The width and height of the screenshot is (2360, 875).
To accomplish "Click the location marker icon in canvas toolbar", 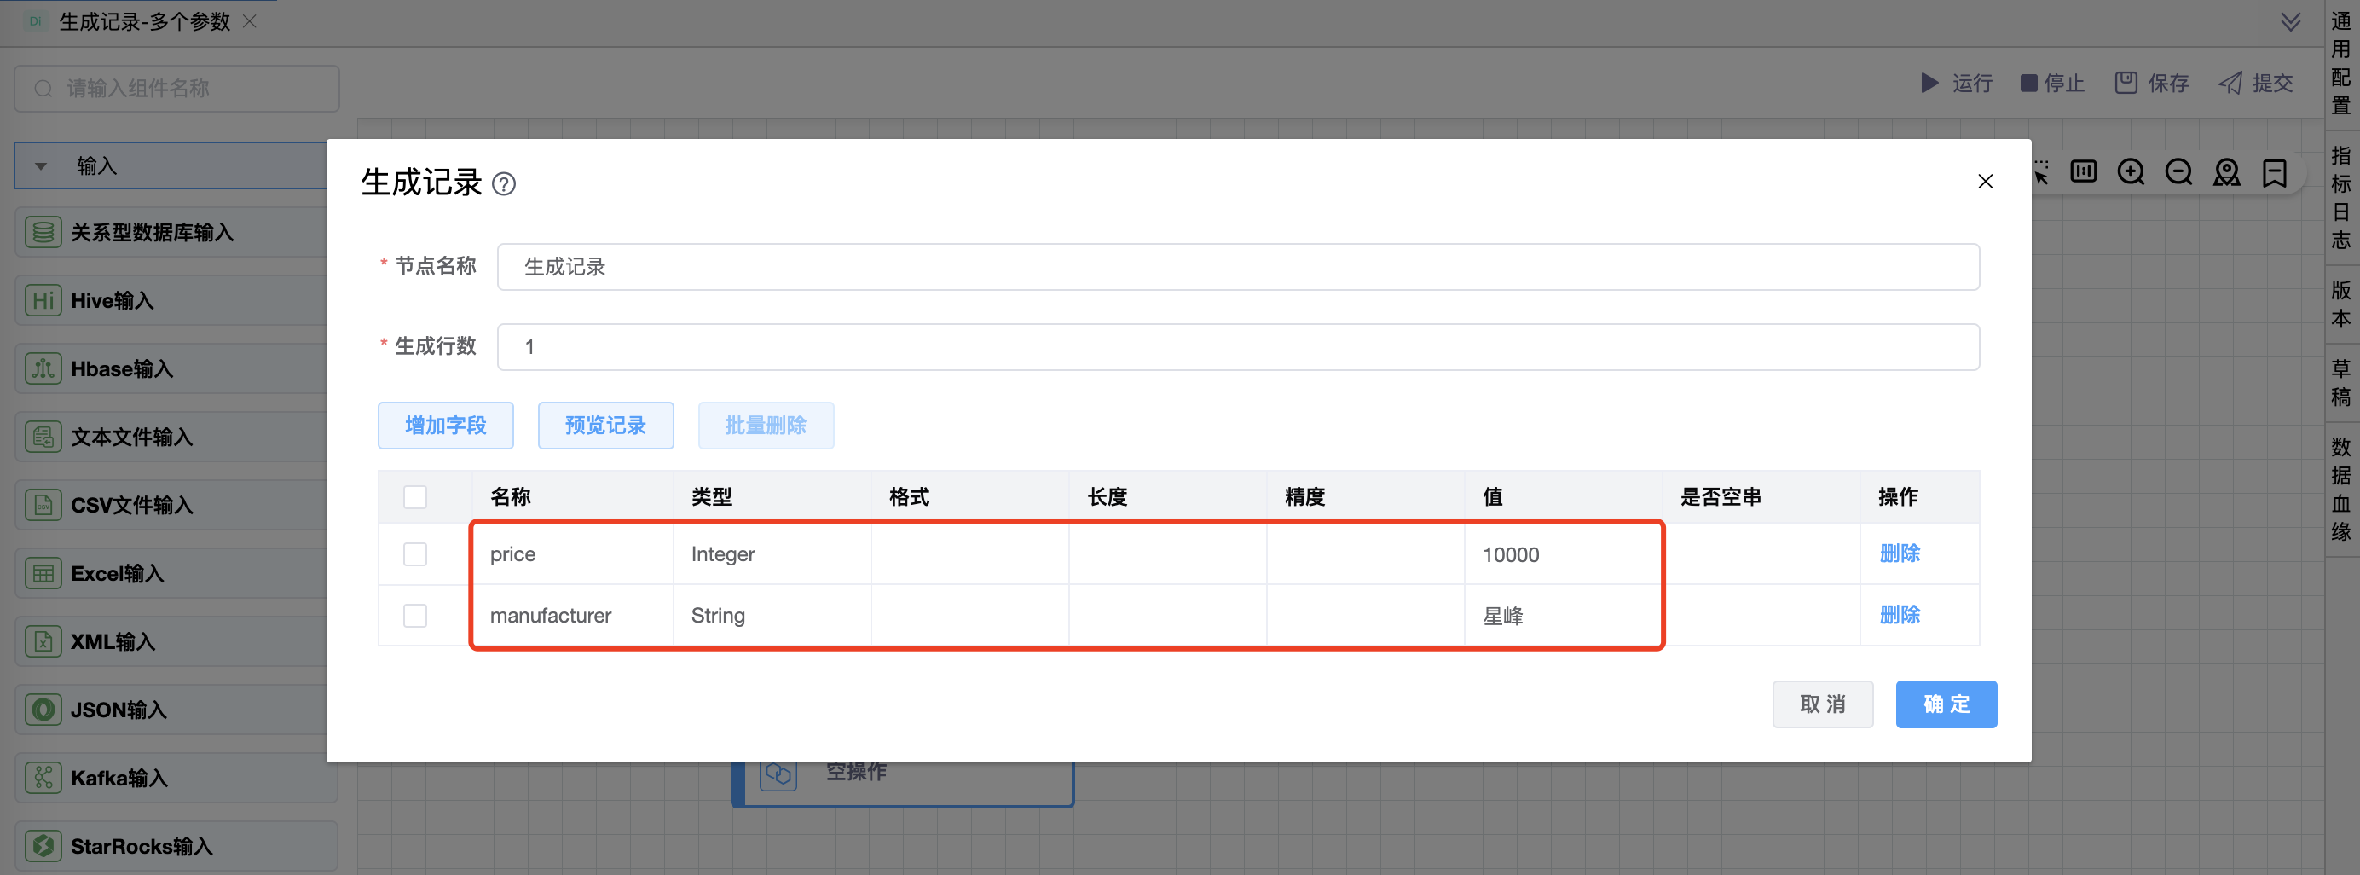I will (x=2226, y=171).
